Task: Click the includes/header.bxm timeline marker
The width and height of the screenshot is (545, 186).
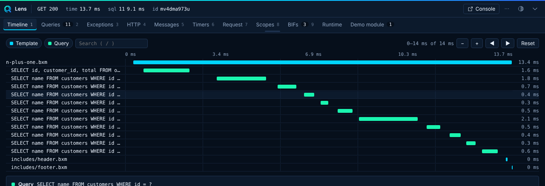Action: [x=507, y=159]
